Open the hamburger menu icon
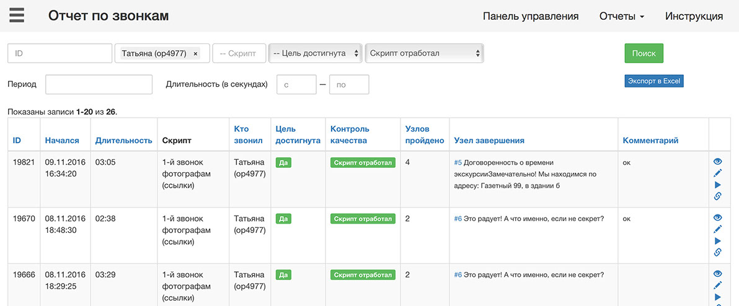The image size is (739, 306). 17,15
